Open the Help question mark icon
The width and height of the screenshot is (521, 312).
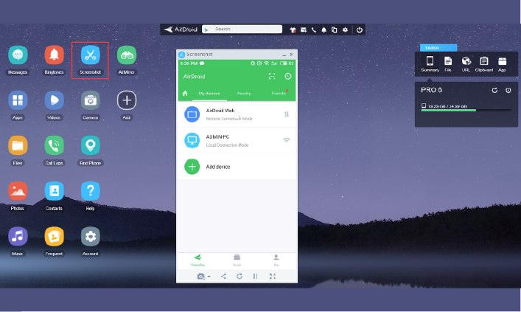tap(90, 191)
